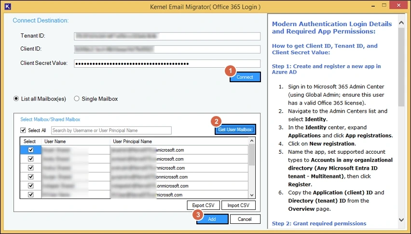
Task: Click the help panel scrollbar thumb
Action: pyautogui.click(x=401, y=67)
